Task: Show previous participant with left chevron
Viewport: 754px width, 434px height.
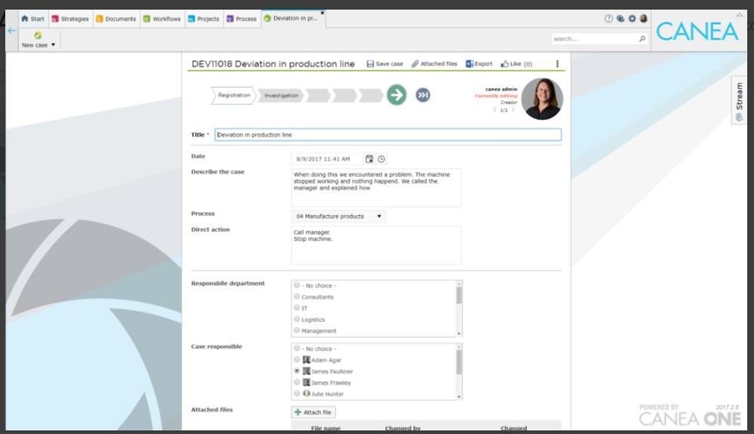Action: pyautogui.click(x=495, y=109)
